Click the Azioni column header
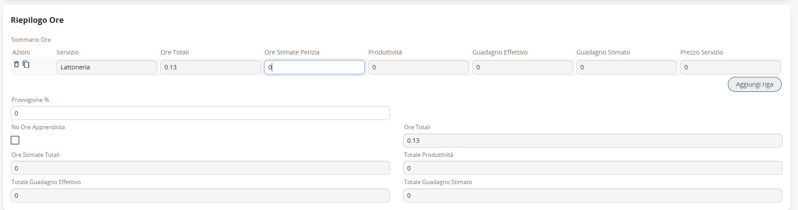The width and height of the screenshot is (798, 210). pos(21,52)
